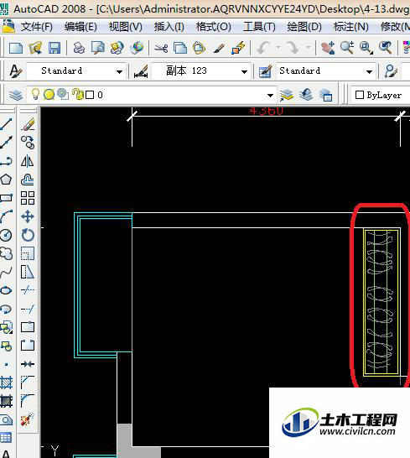Select the Copy Object modify tool
Screen dimensions: 410x458
point(28,143)
